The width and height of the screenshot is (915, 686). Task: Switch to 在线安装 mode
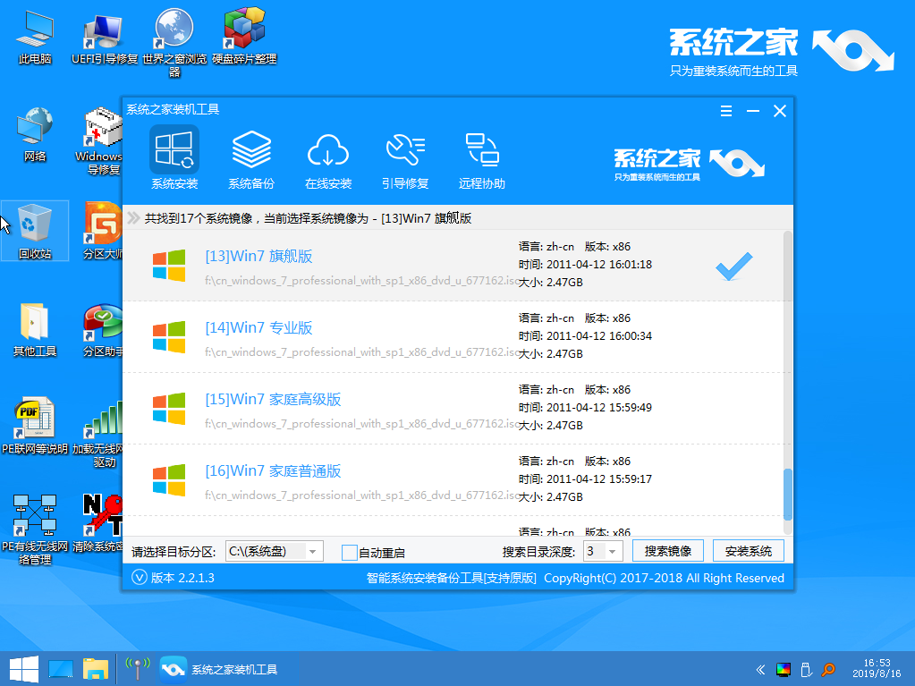point(328,159)
